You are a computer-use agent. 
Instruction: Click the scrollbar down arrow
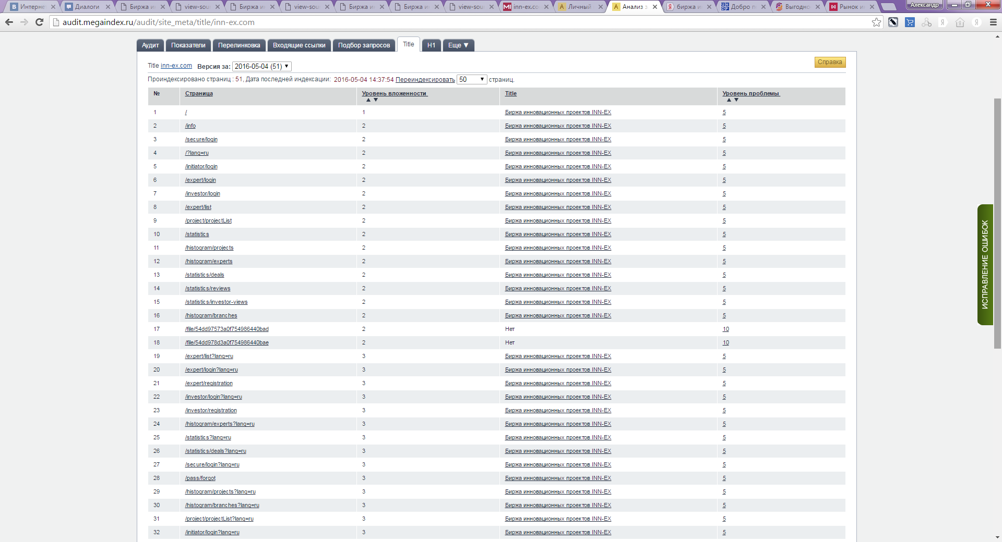point(997,537)
